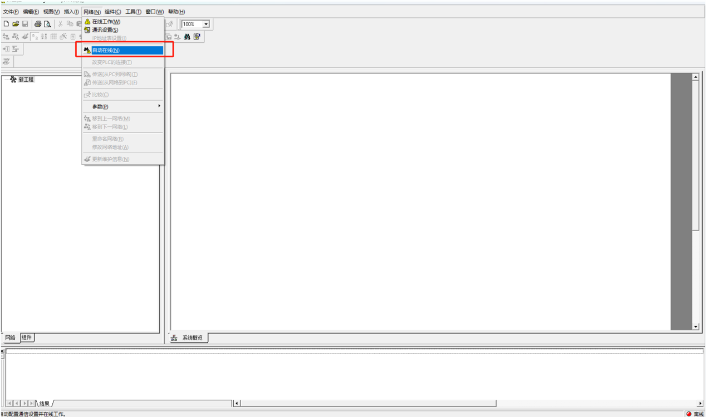
Task: Expand the 参数(P) submenu
Action: pyautogui.click(x=123, y=106)
